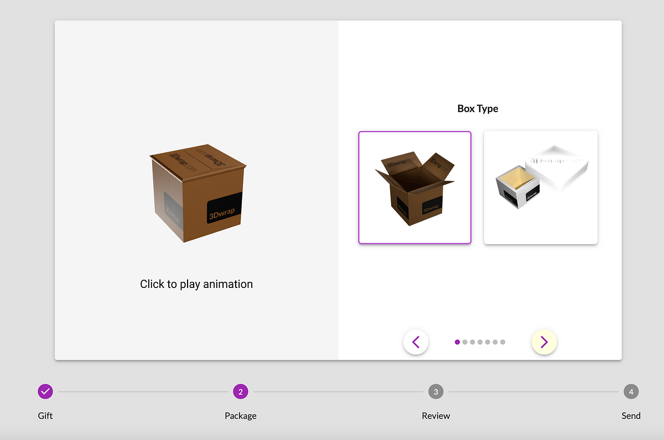
Task: Click the Send step label
Action: point(631,416)
